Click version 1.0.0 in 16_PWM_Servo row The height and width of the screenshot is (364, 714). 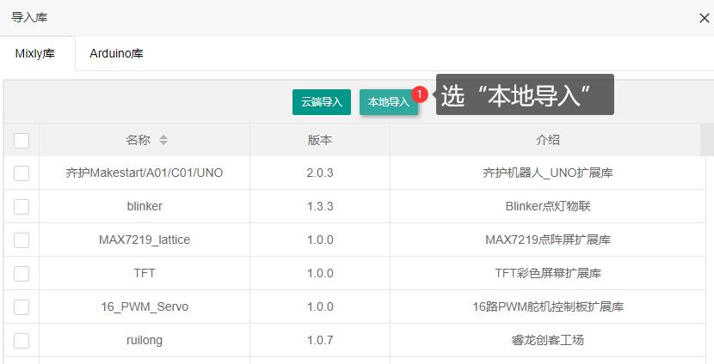pyautogui.click(x=320, y=306)
